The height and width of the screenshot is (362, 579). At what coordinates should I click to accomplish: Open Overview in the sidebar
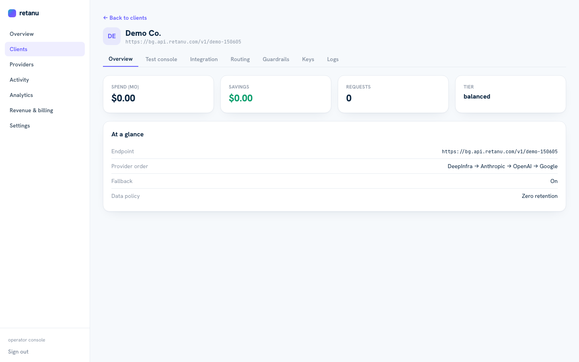pos(45,34)
